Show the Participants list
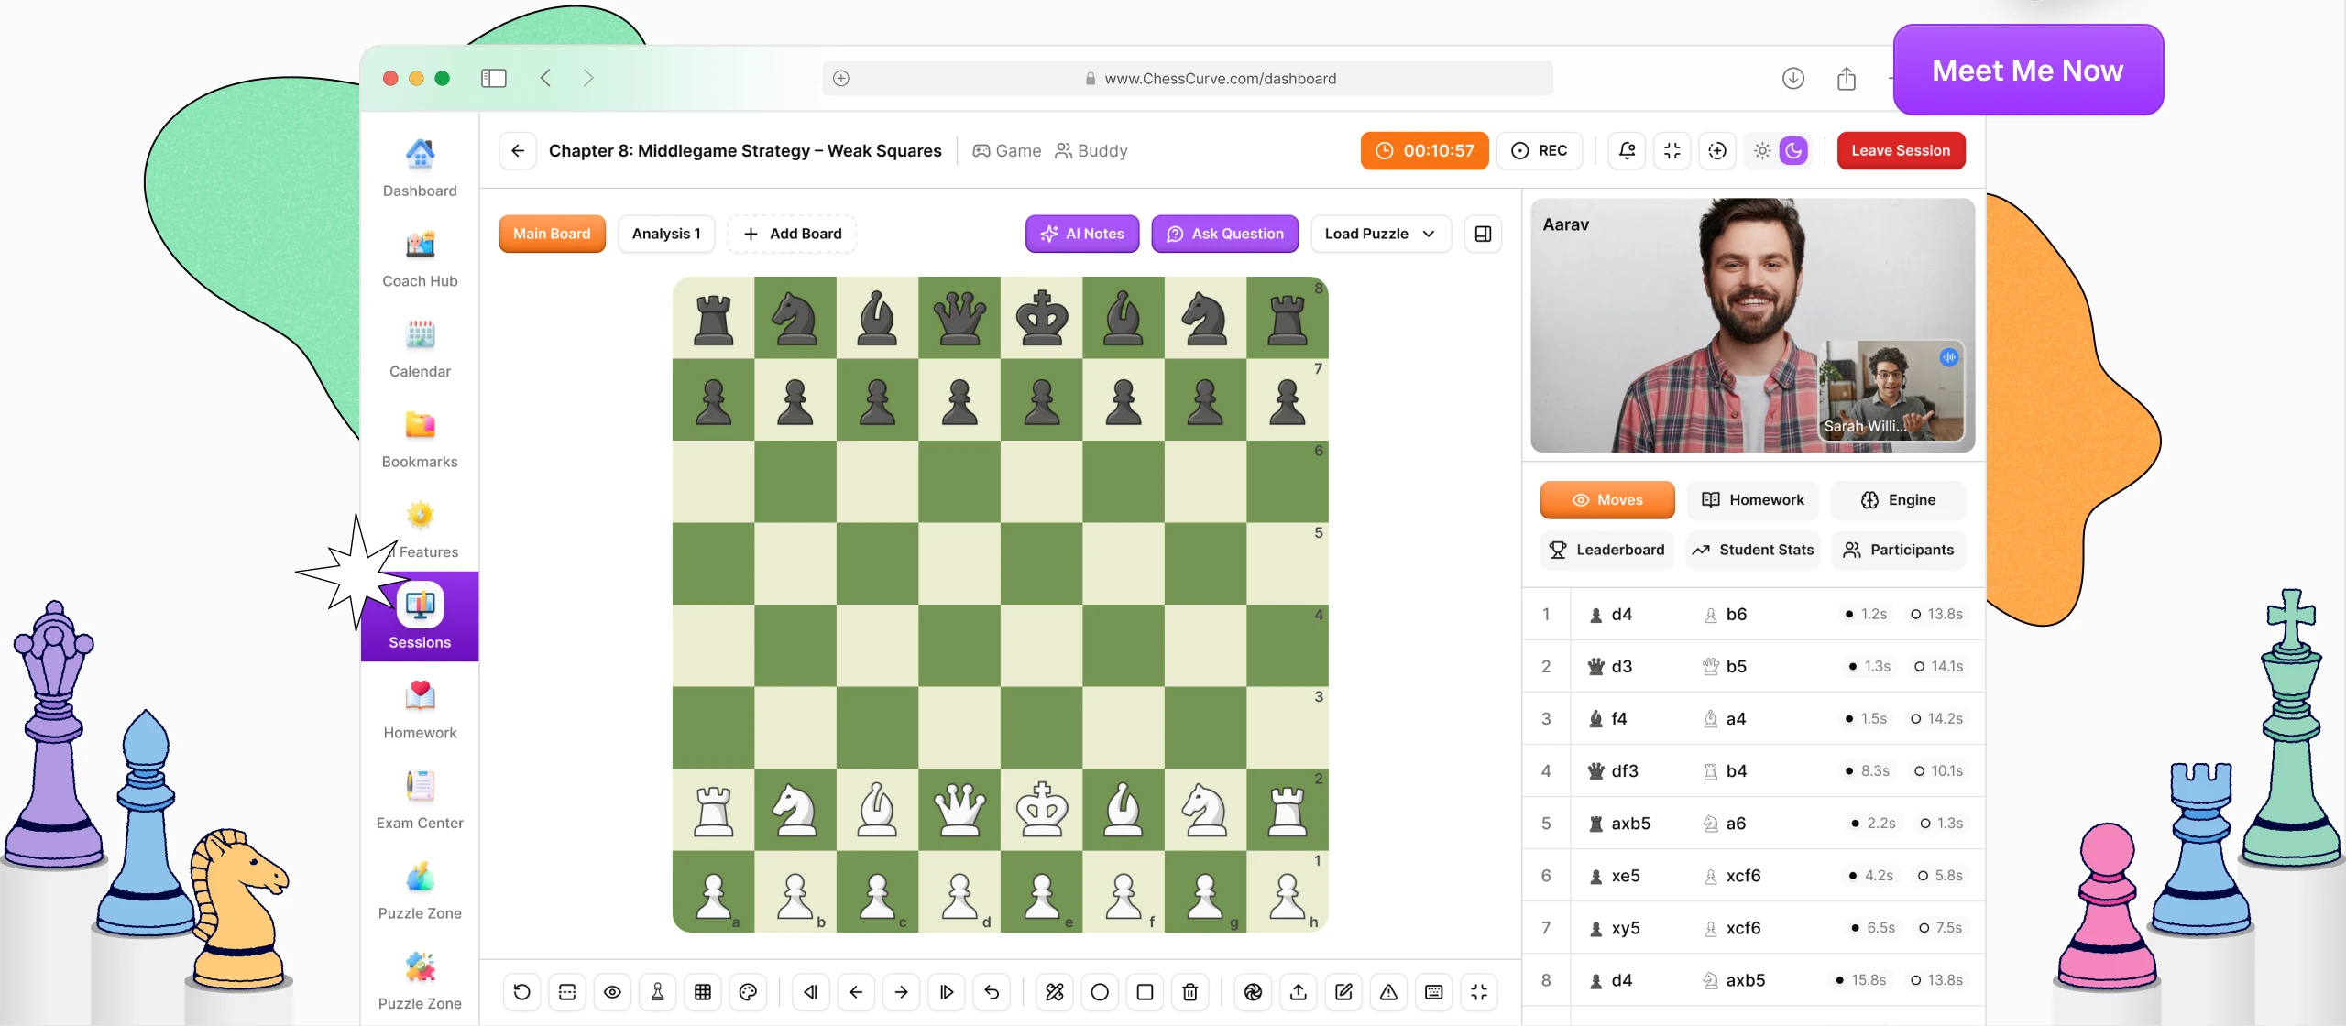The width and height of the screenshot is (2346, 1026). (1898, 550)
